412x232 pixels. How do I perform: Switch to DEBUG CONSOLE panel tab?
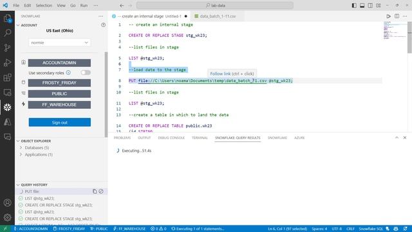(171, 137)
